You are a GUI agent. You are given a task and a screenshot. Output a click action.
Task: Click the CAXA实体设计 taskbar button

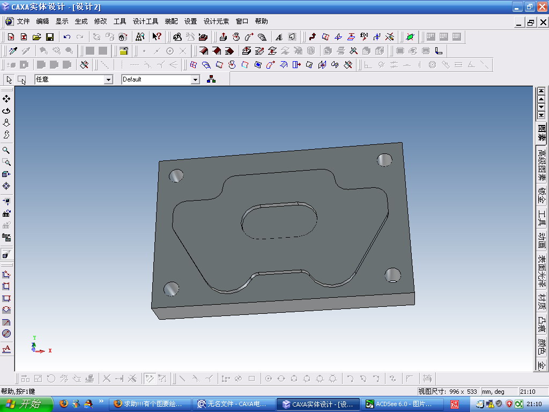point(318,404)
